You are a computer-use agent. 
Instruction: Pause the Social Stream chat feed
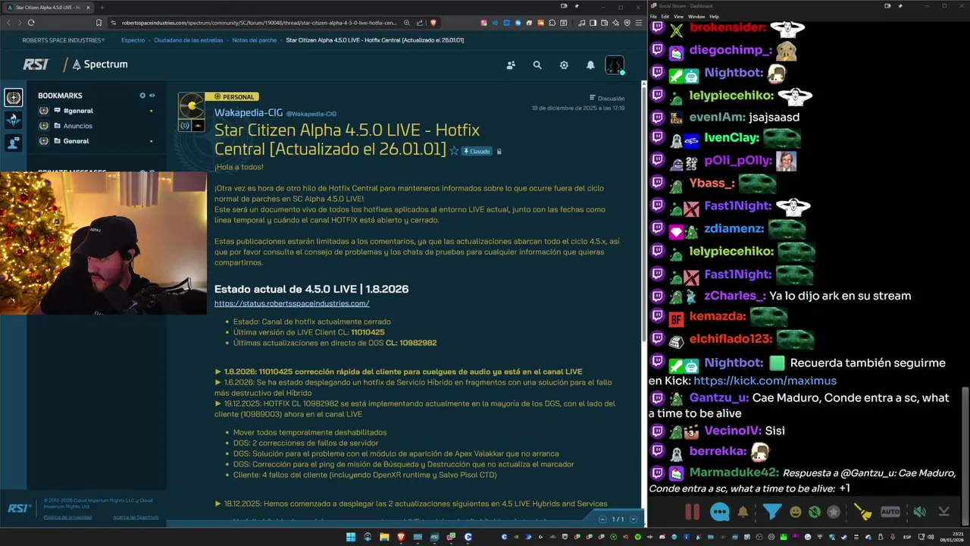(693, 512)
